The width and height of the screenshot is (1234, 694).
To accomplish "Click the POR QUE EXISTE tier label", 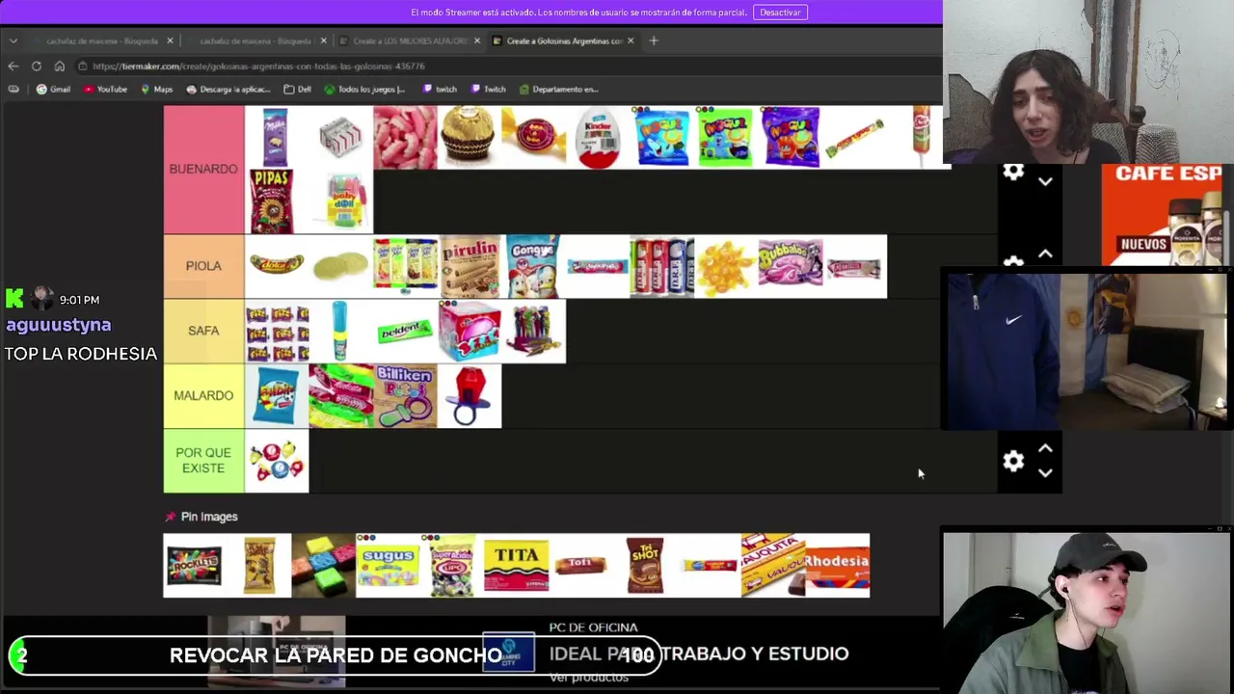I will tap(203, 461).
